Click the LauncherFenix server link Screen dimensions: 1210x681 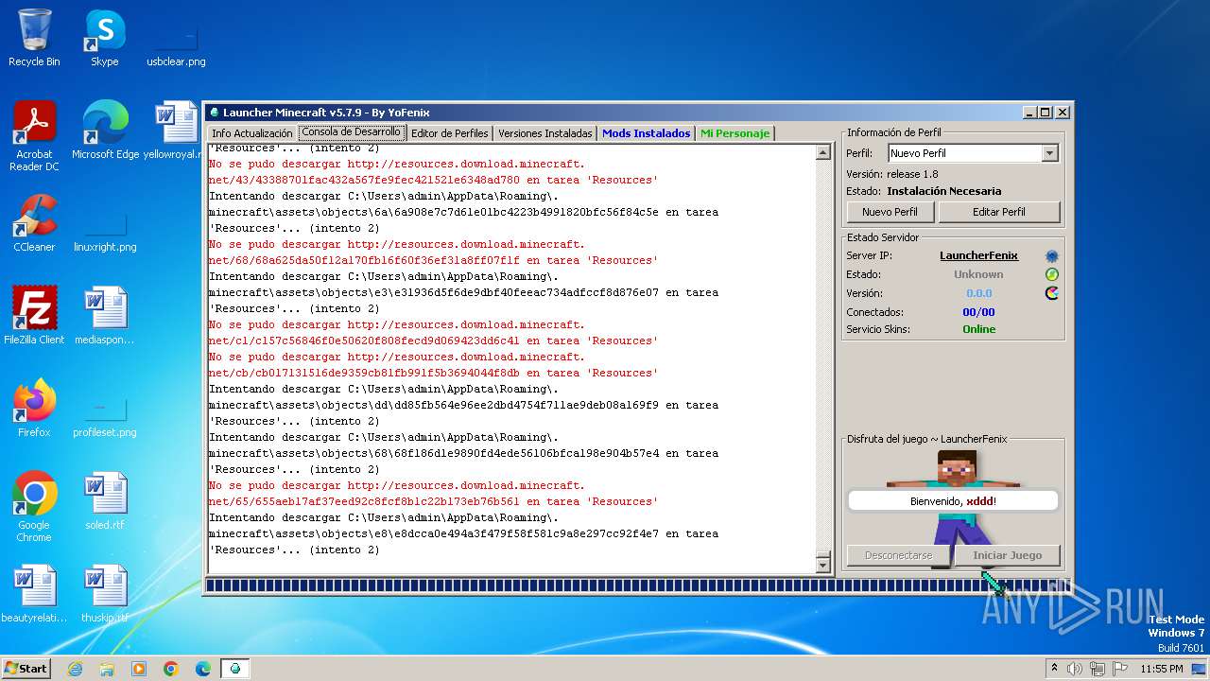point(978,255)
